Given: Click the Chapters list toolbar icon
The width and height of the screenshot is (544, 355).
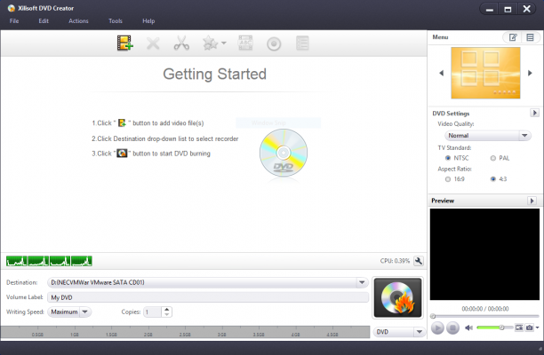Looking at the screenshot, I should pos(302,43).
